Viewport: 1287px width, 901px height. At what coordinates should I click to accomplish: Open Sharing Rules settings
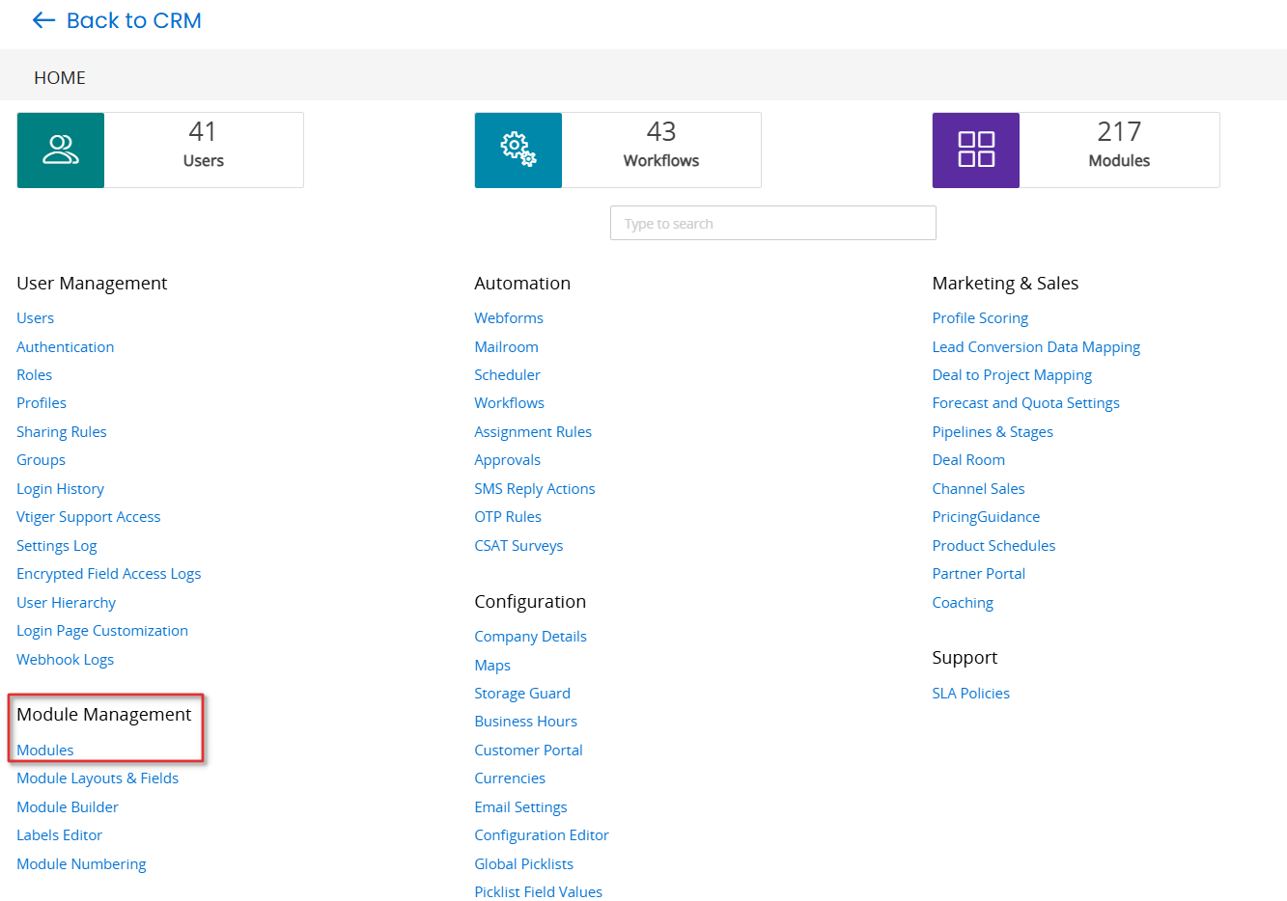click(x=62, y=431)
